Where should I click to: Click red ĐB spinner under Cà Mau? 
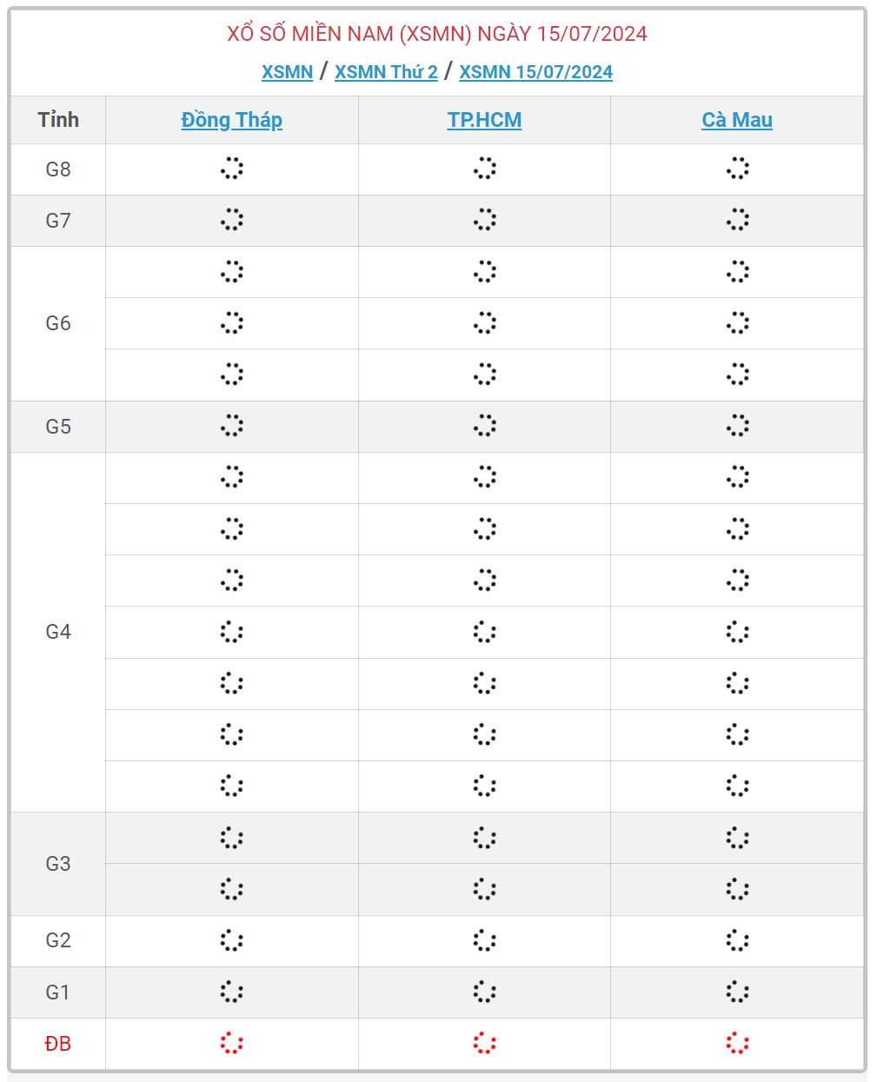point(737,1043)
